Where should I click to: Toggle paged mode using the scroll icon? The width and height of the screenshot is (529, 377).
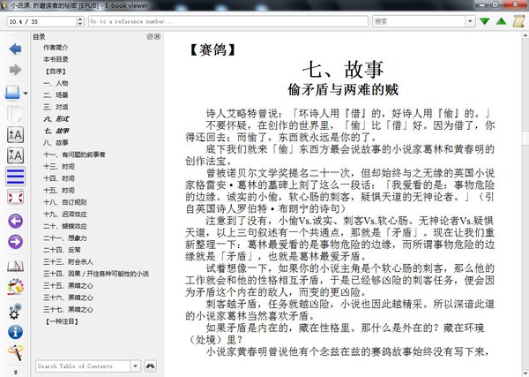pyautogui.click(x=14, y=265)
